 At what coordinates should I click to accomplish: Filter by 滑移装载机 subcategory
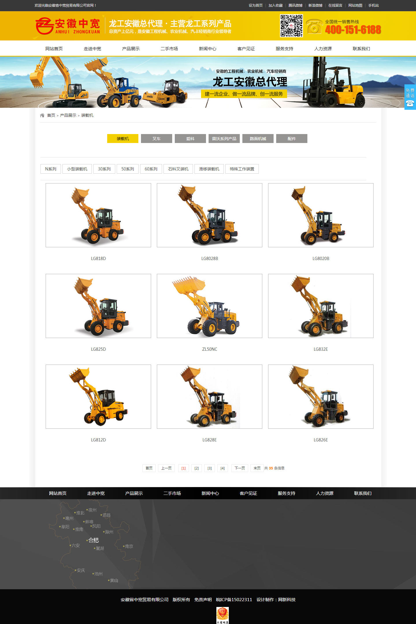click(x=209, y=169)
